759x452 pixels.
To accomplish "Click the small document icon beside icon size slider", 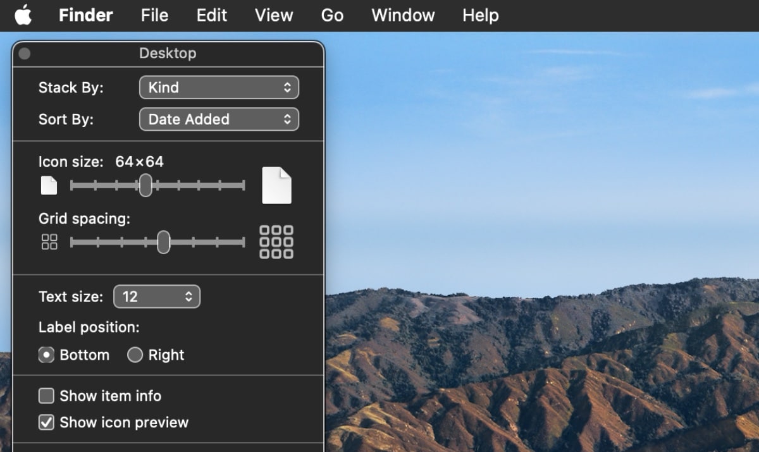I will point(49,185).
